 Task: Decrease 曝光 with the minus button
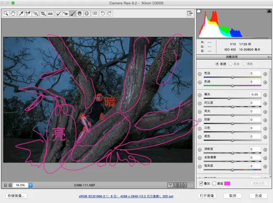point(200,95)
